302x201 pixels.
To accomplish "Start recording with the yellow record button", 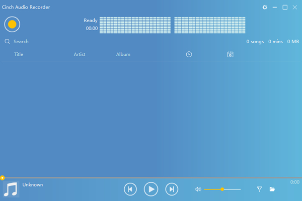I will pos(12,24).
